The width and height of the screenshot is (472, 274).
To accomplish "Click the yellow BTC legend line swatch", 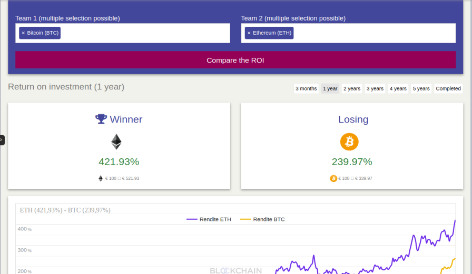I will pyautogui.click(x=245, y=219).
